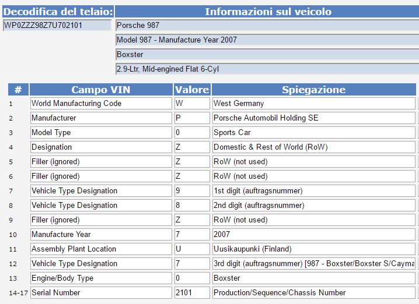Click value 'P' in Manufacturer row
This screenshot has width=419, height=304.
pyautogui.click(x=192, y=118)
